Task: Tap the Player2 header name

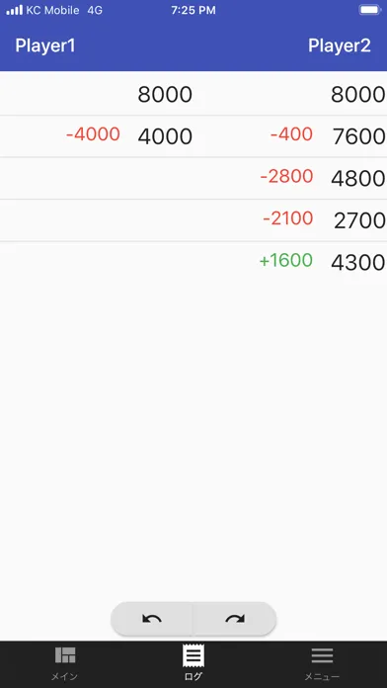Action: click(340, 45)
